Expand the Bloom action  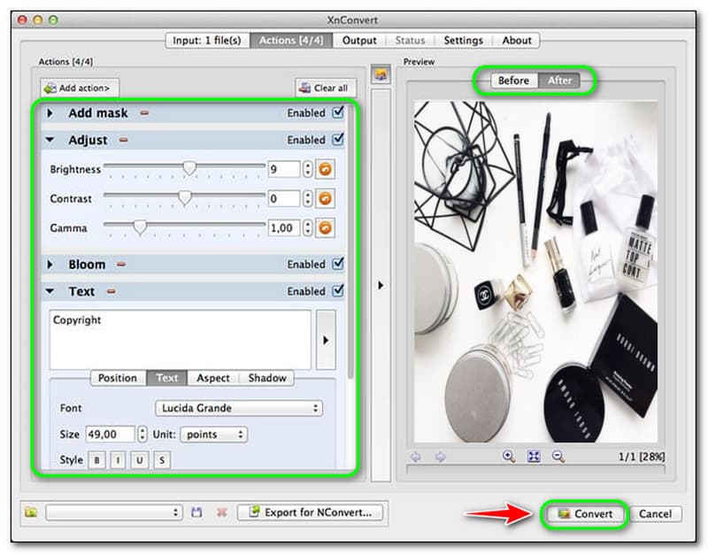(x=50, y=264)
